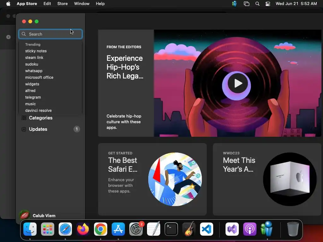The width and height of the screenshot is (323, 242).
Task: Click the App Store Dock icon
Action: (x=118, y=229)
